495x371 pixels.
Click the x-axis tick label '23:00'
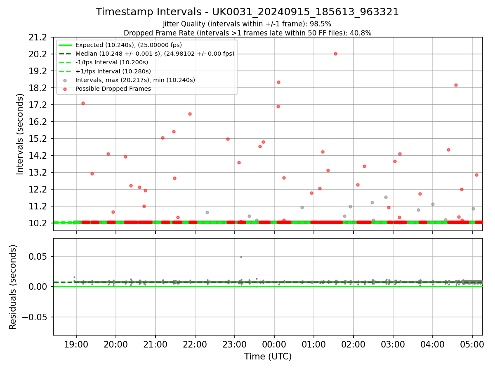[x=234, y=344]
